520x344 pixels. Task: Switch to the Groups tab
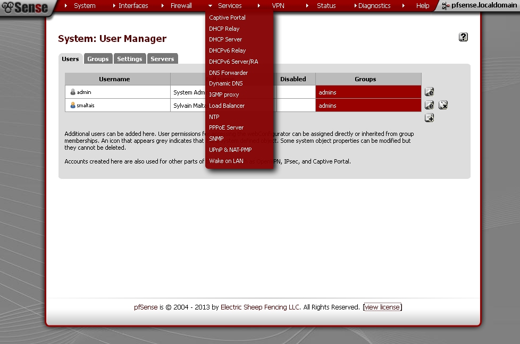coord(98,59)
